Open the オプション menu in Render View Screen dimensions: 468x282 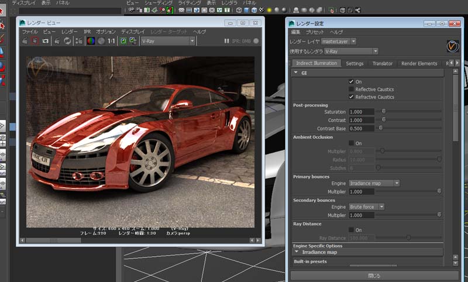pos(106,32)
